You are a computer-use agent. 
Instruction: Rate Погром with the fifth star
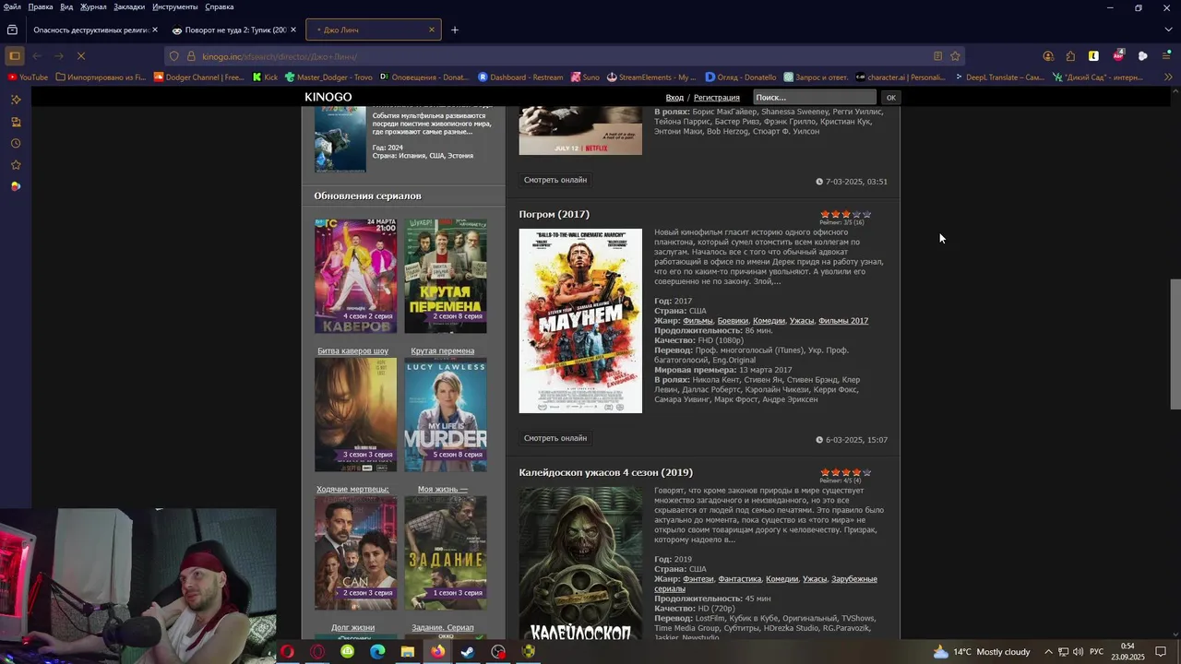866,214
